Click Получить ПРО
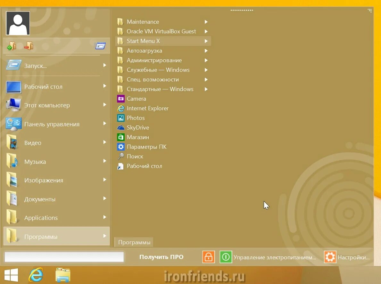The height and width of the screenshot is (284, 381). pos(161,257)
